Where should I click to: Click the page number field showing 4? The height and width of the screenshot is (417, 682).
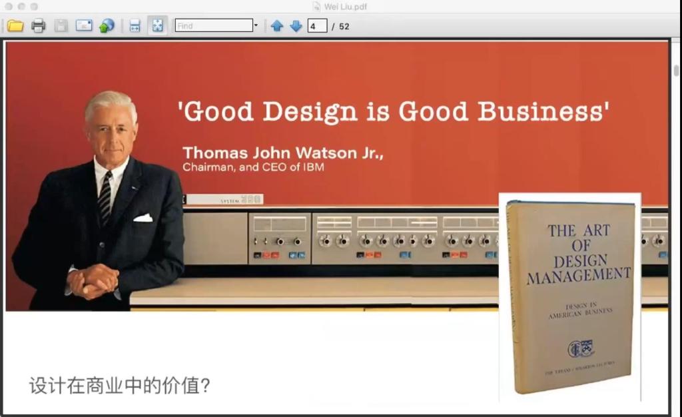[x=318, y=26]
